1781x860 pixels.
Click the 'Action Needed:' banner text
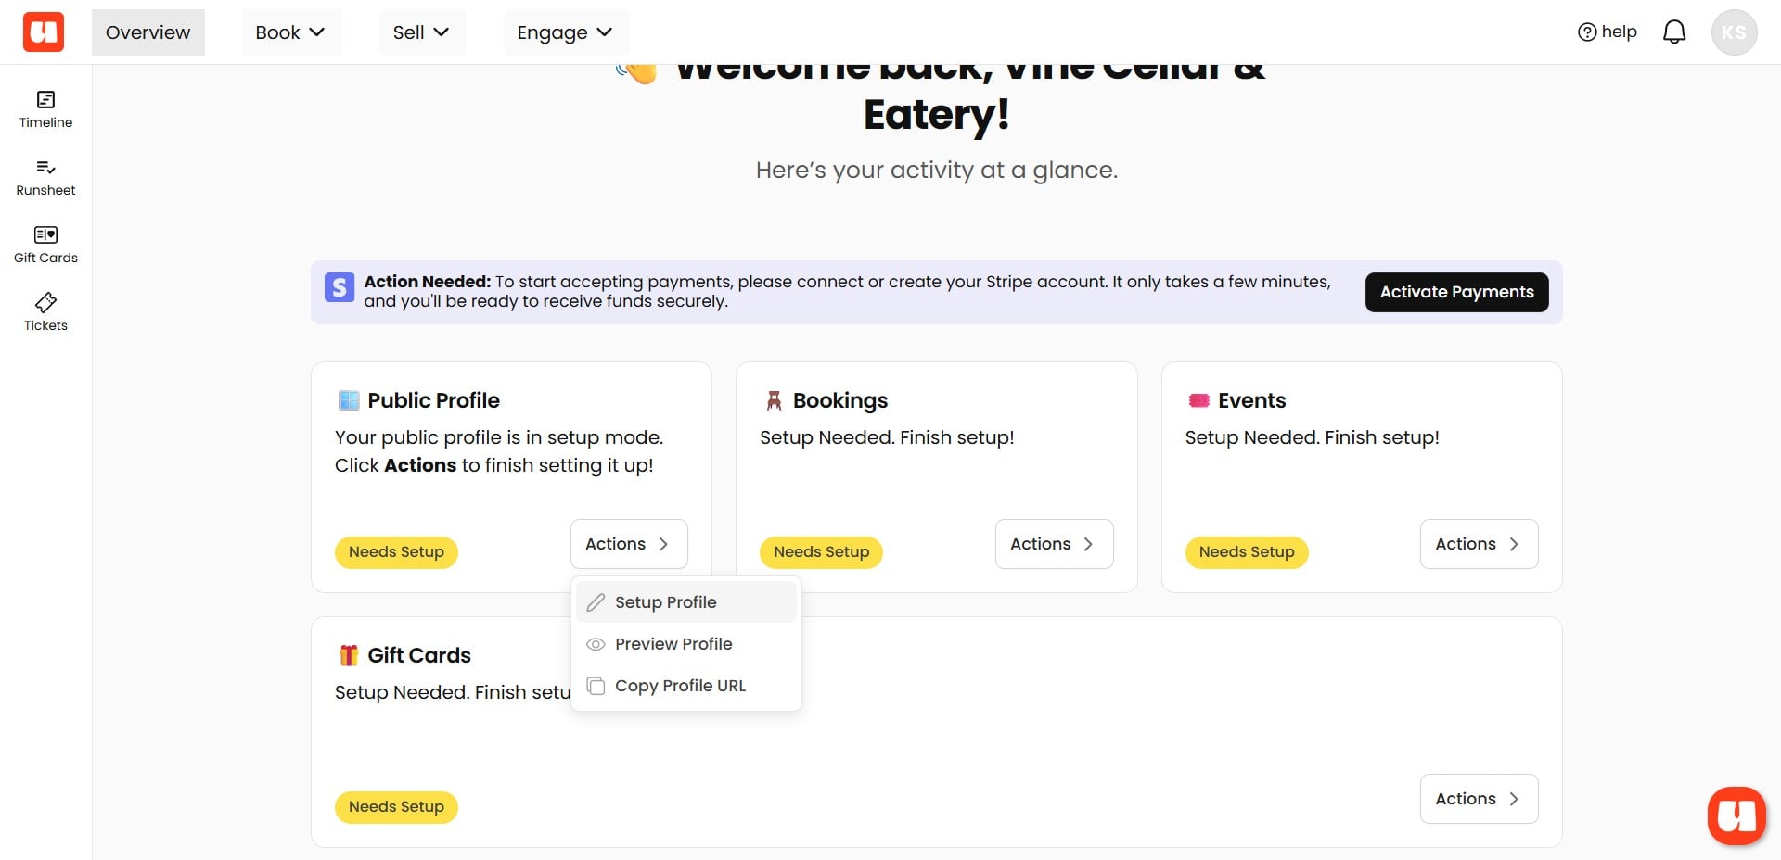click(x=427, y=282)
